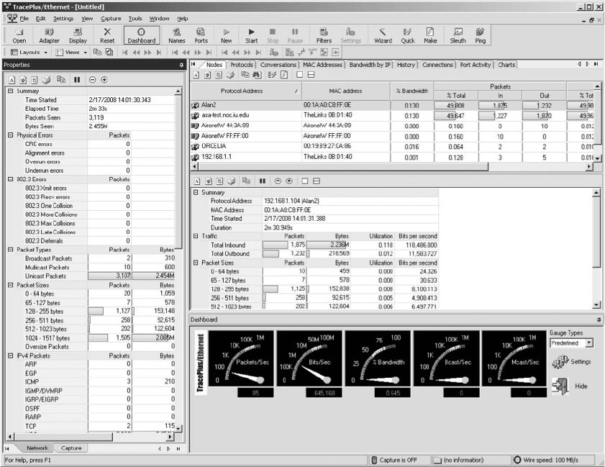Image resolution: width=605 pixels, height=467 pixels.
Task: Select the ORCELIA node row
Action: [392, 147]
